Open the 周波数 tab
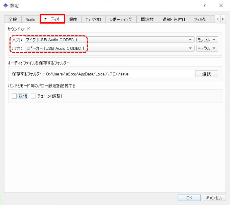230x205 pixels. point(147,19)
